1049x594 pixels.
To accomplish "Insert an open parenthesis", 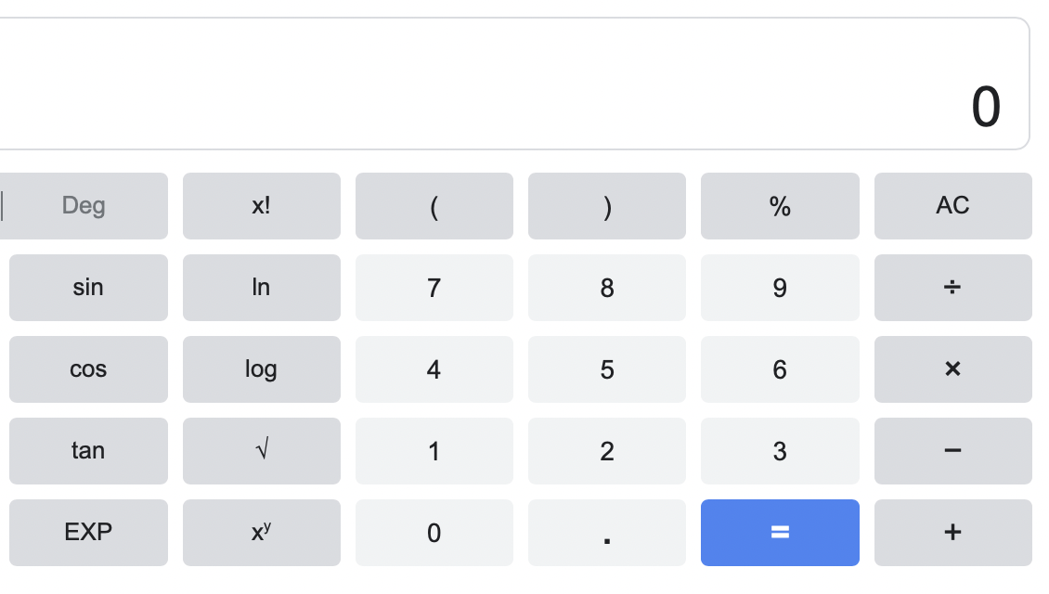I will click(x=434, y=206).
